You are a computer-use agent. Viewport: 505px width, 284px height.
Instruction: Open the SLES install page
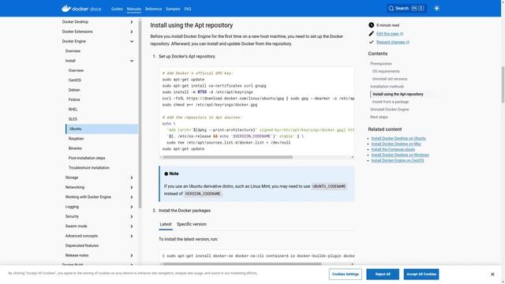pos(73,119)
